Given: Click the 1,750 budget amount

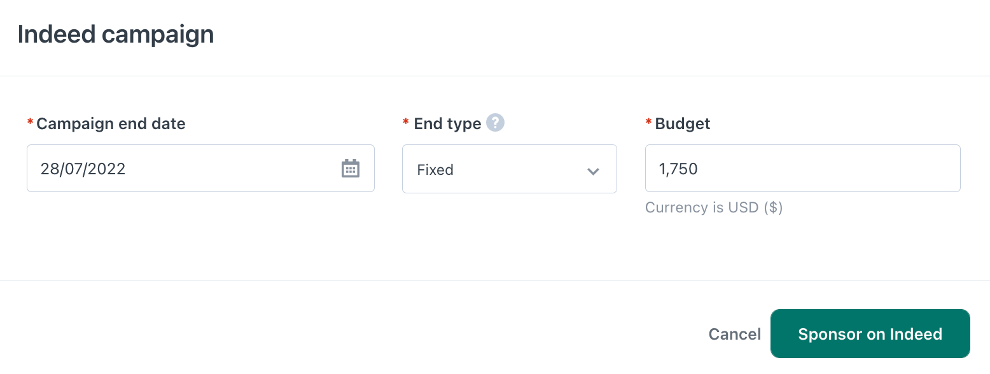Looking at the screenshot, I should click(678, 169).
